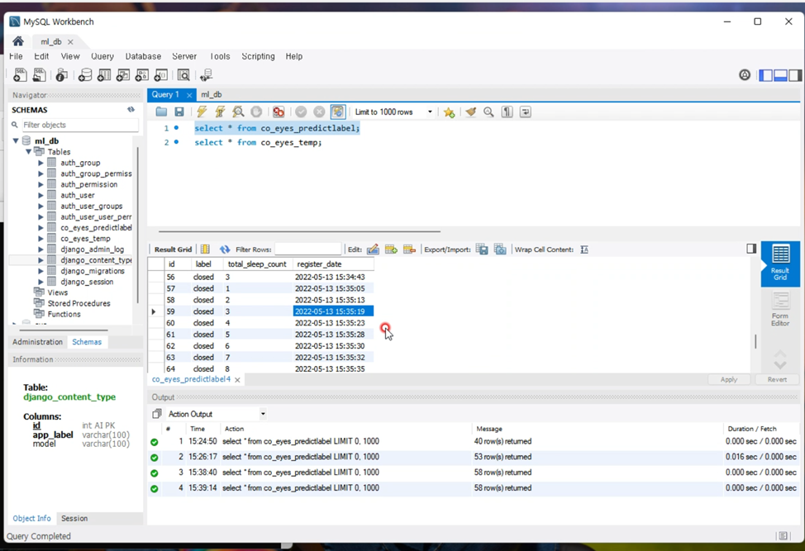The width and height of the screenshot is (805, 551).
Task: Execute statement under cursor icon
Action: point(220,112)
